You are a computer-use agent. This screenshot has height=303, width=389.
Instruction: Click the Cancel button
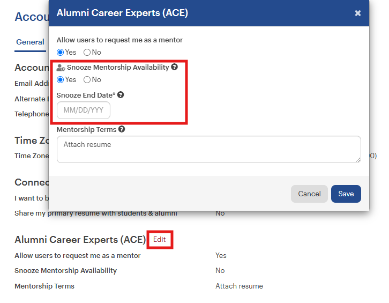click(309, 194)
